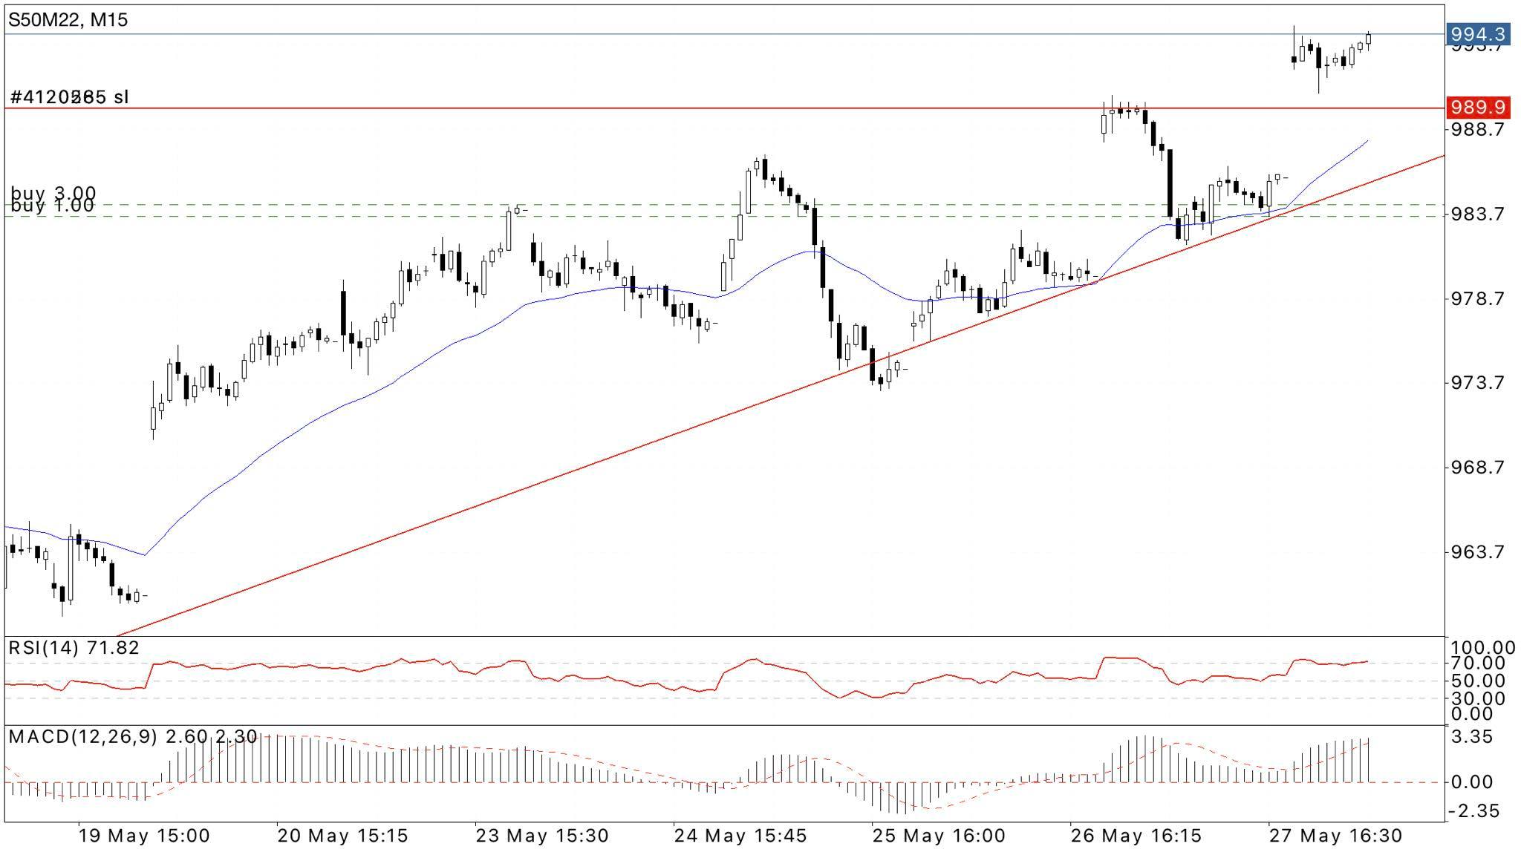This screenshot has width=1521, height=855.
Task: Click the 25 May 16:00 time label
Action: click(939, 836)
